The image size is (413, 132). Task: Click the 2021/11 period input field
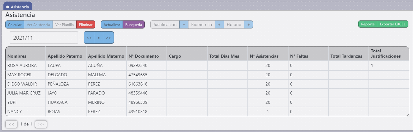(x=44, y=37)
